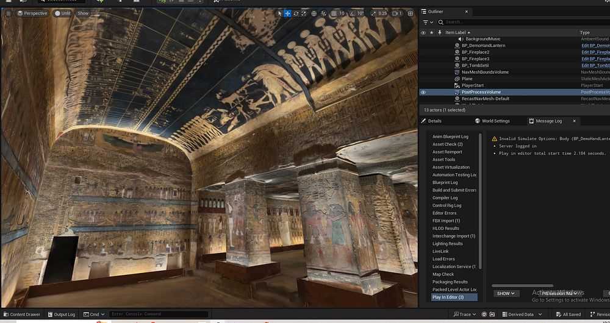The width and height of the screenshot is (610, 323).
Task: Click the console command input field
Action: pyautogui.click(x=159, y=314)
